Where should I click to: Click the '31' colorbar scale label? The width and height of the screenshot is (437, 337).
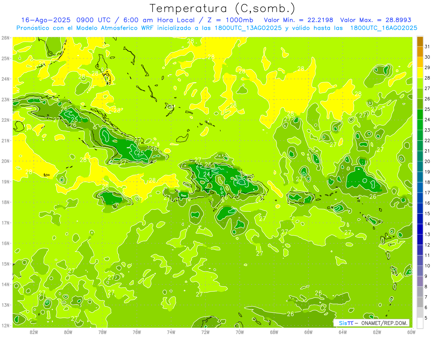pos(428,47)
